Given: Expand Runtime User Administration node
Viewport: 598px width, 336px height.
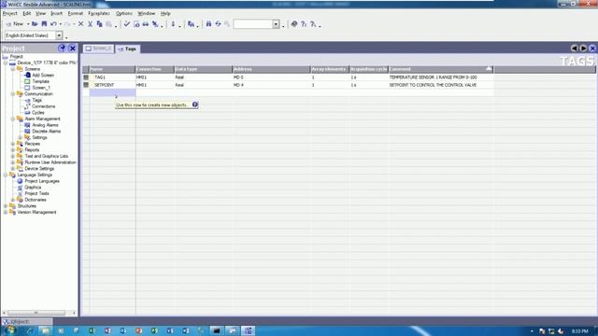Looking at the screenshot, I should [12, 162].
